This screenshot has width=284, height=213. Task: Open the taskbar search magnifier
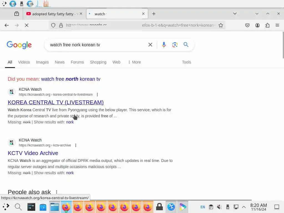click(x=18, y=207)
